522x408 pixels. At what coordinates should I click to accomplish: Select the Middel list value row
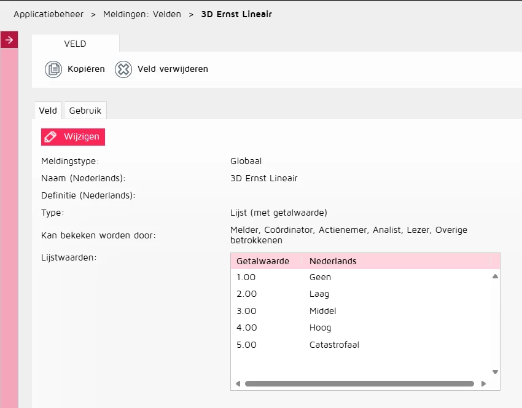(361, 311)
